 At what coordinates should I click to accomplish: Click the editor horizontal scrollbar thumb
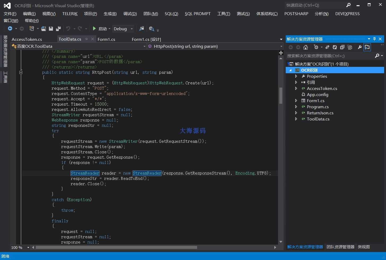[116, 248]
